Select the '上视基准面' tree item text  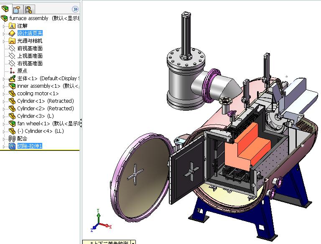pos(30,56)
